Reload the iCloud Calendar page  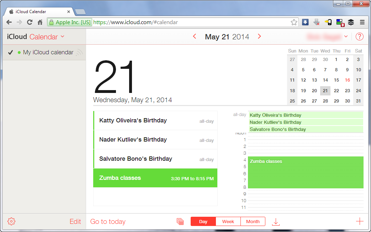30,22
